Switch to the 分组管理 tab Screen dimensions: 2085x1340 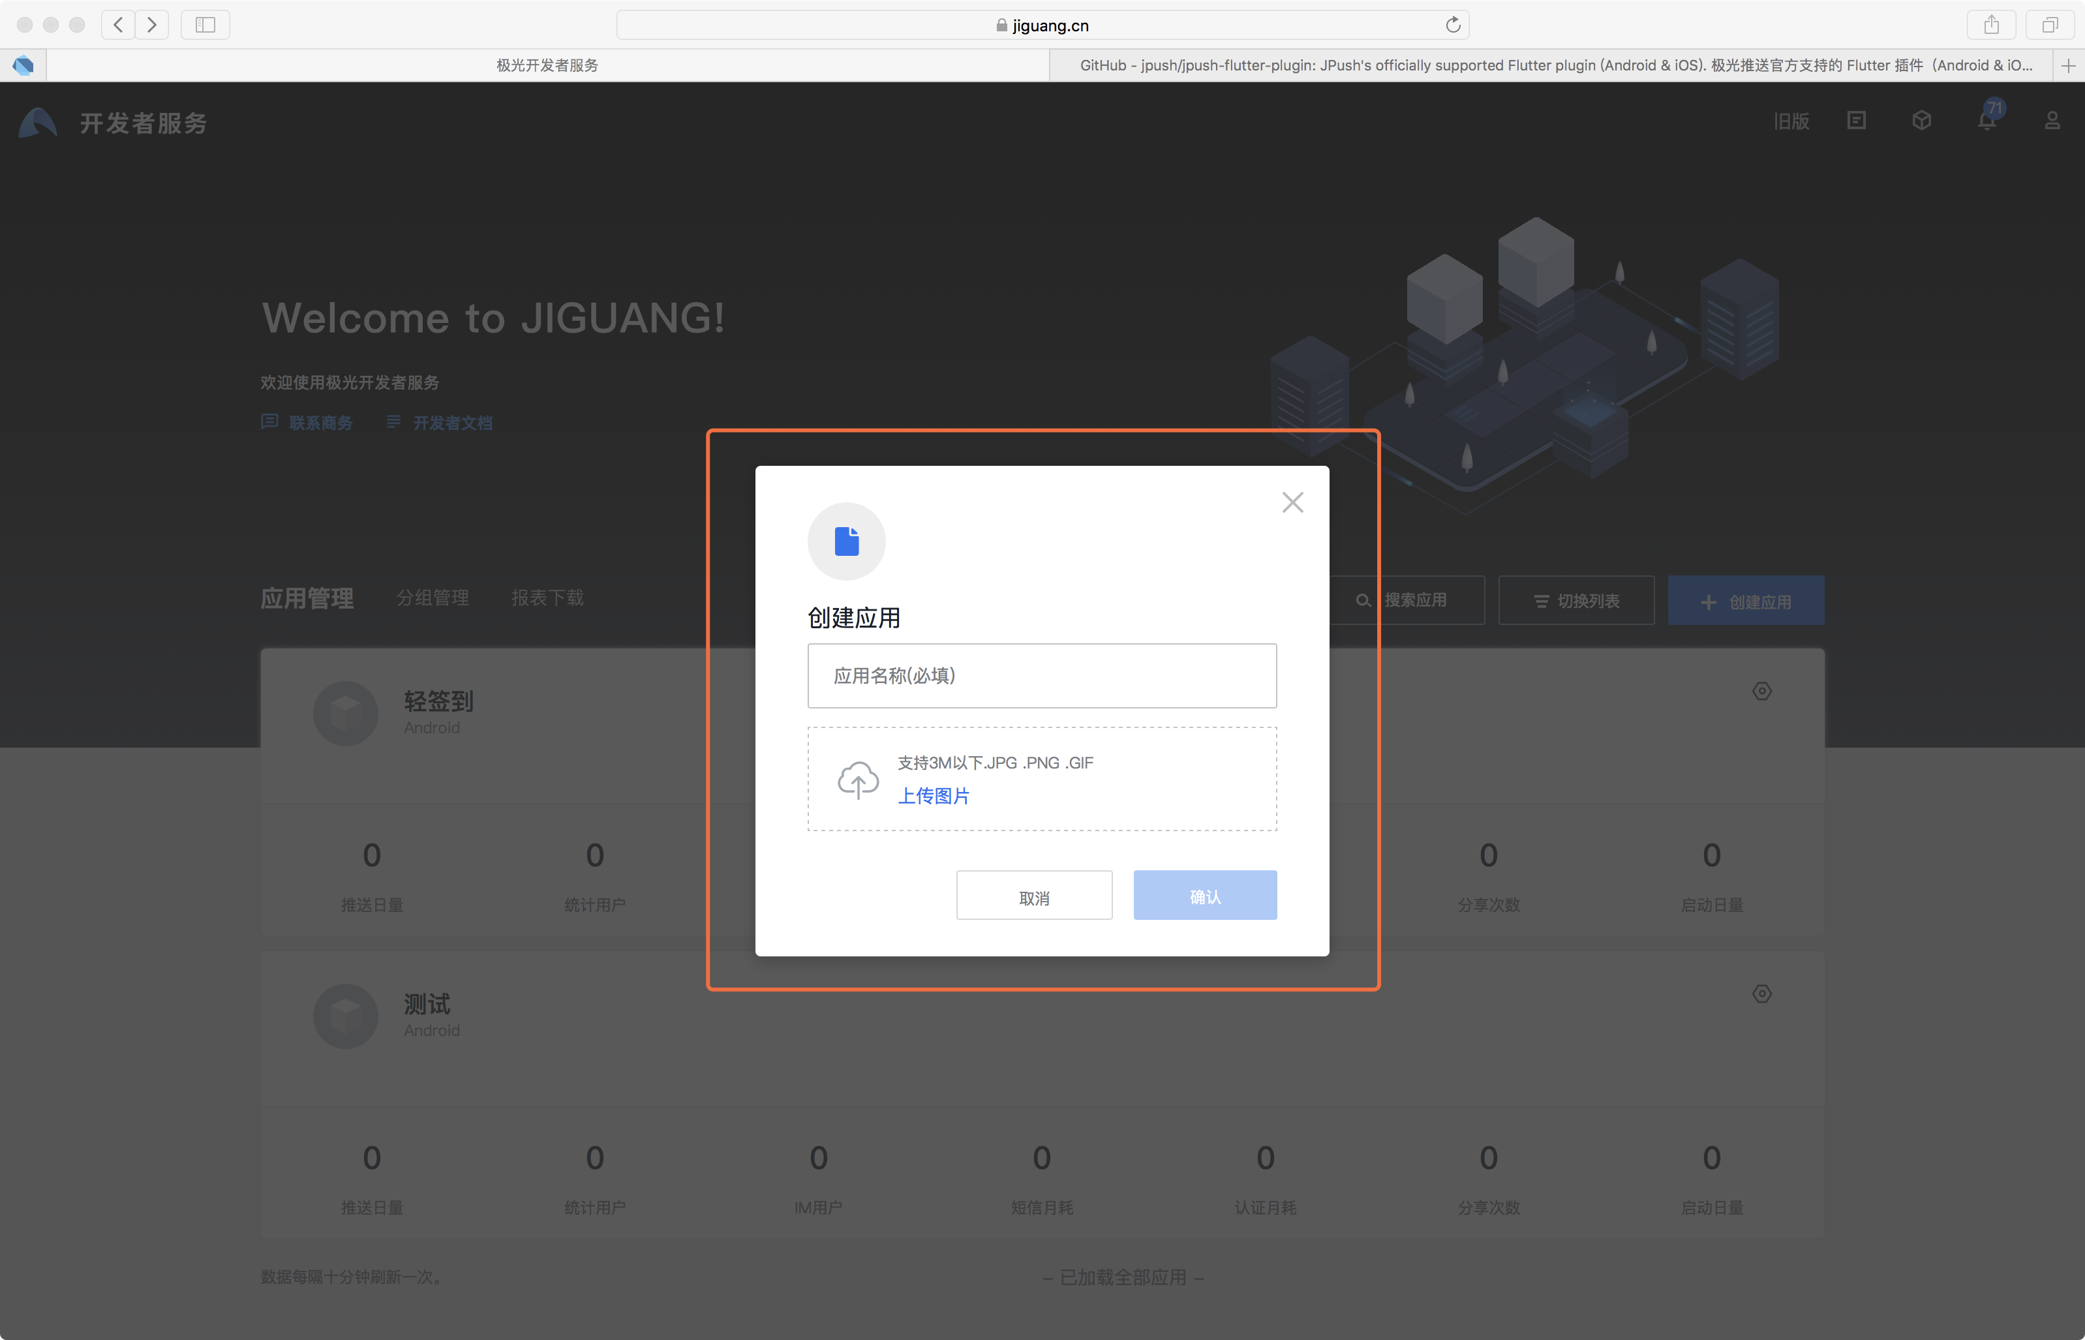pyautogui.click(x=433, y=598)
